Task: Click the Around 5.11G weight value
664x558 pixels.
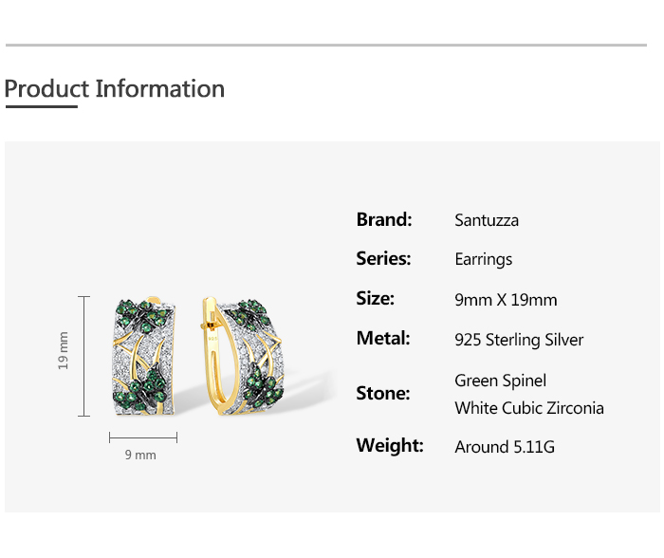Action: pyautogui.click(x=505, y=447)
